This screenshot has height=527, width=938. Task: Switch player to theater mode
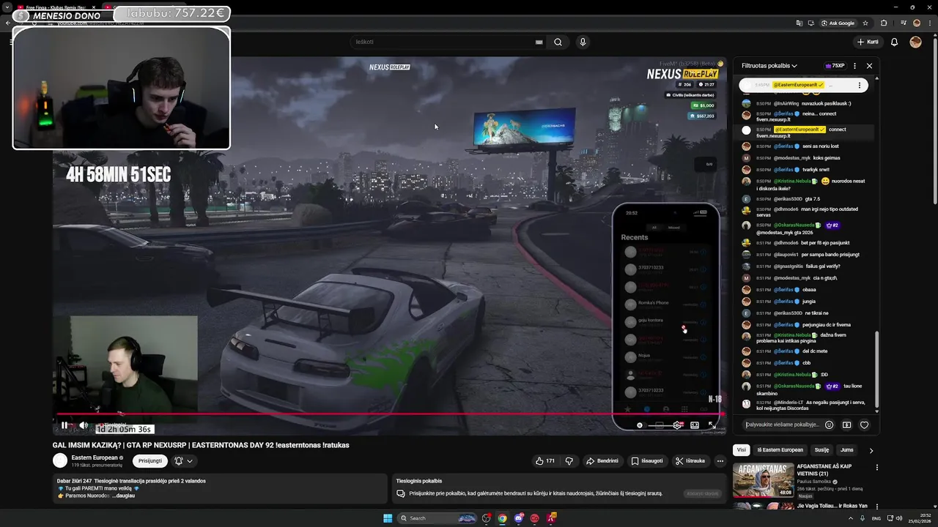tap(695, 425)
